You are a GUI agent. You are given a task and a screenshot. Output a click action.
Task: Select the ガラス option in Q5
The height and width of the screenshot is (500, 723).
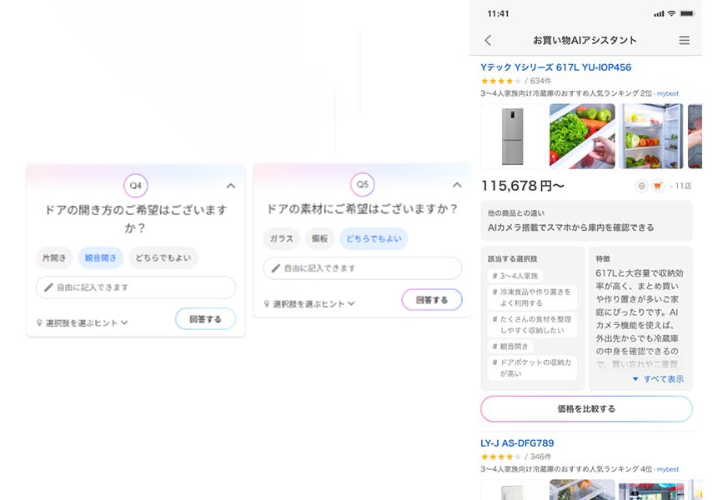coord(281,238)
